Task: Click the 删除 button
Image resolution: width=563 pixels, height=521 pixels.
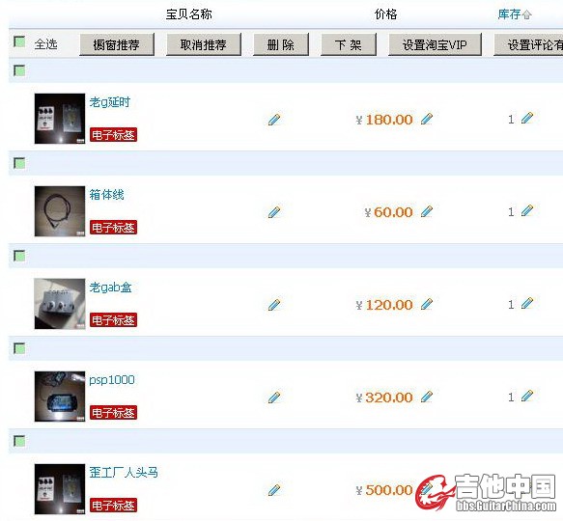Action: [x=281, y=44]
